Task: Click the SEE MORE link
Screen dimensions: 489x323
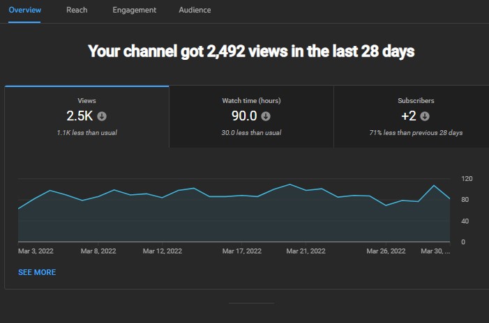Action: pos(37,272)
